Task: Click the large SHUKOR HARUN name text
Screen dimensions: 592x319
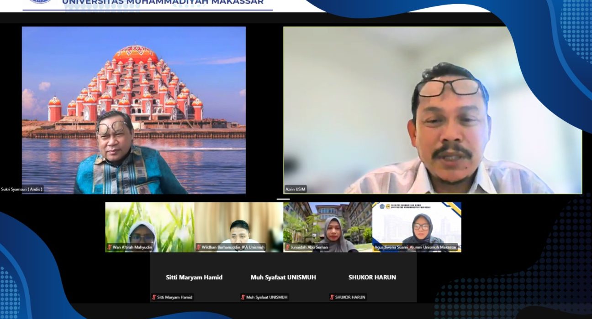Action: (372, 277)
